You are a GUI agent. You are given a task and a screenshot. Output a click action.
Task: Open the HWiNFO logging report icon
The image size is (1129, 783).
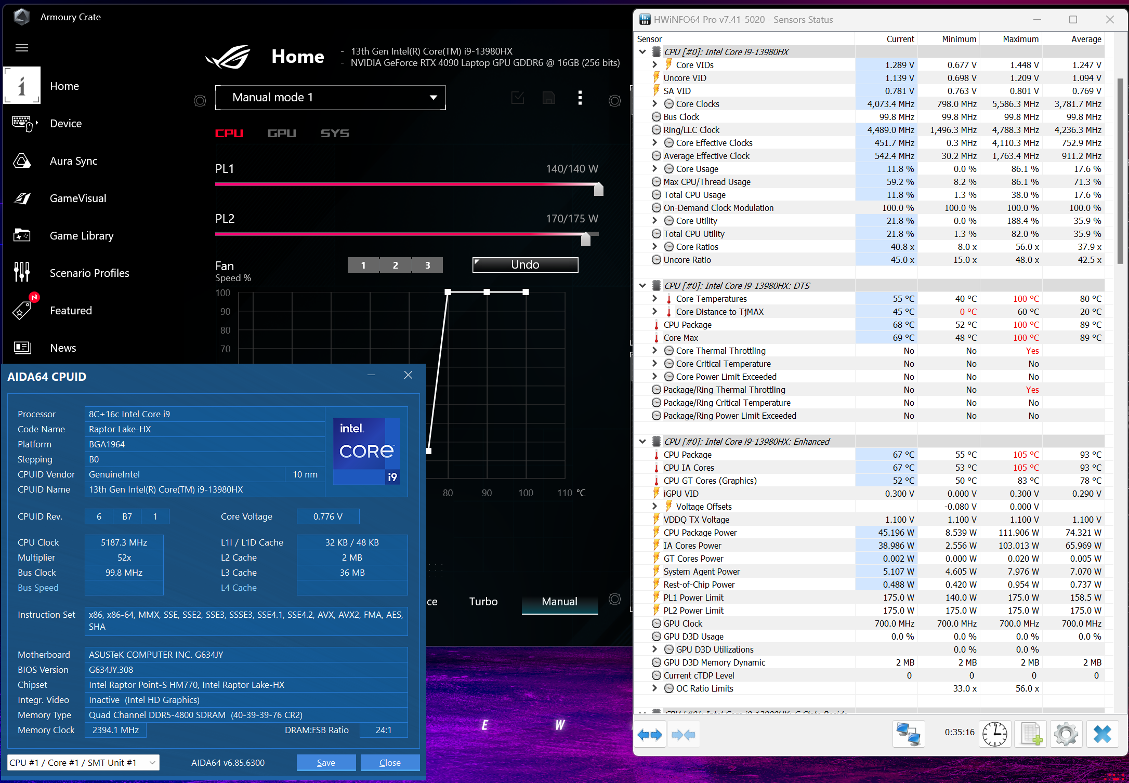[1030, 734]
